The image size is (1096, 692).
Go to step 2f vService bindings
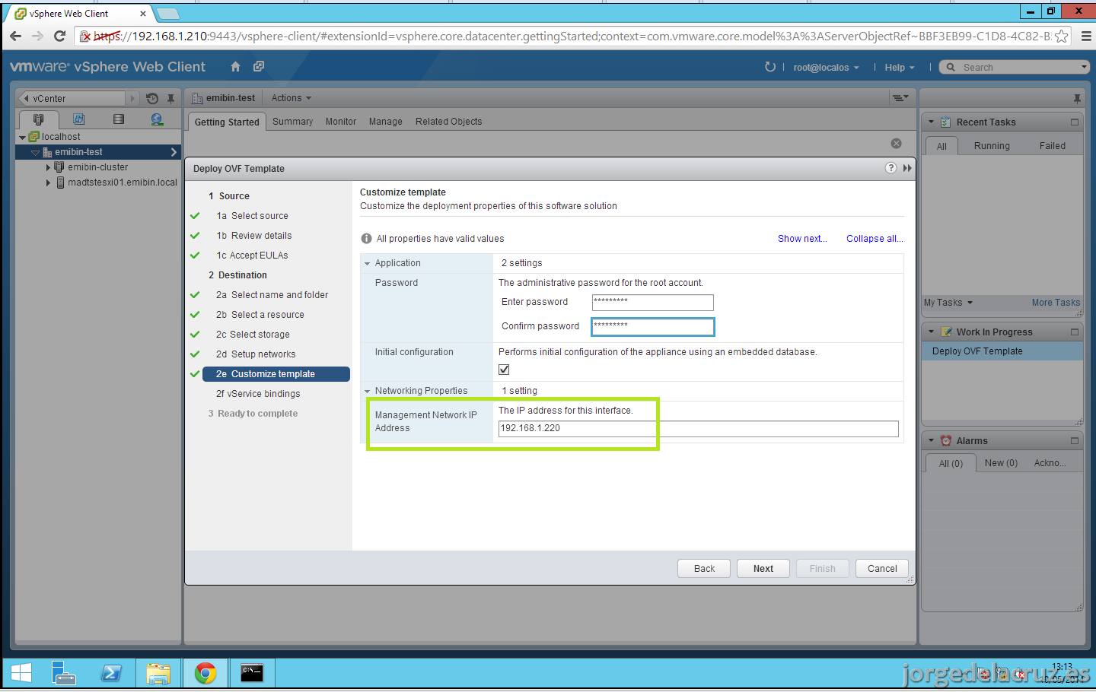tap(258, 394)
